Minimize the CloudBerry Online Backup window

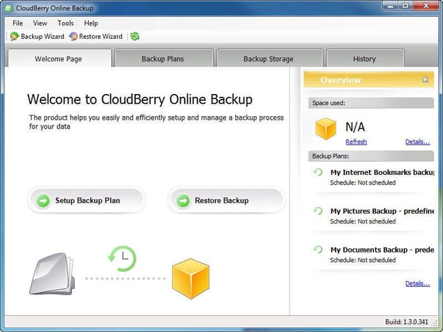(x=391, y=6)
